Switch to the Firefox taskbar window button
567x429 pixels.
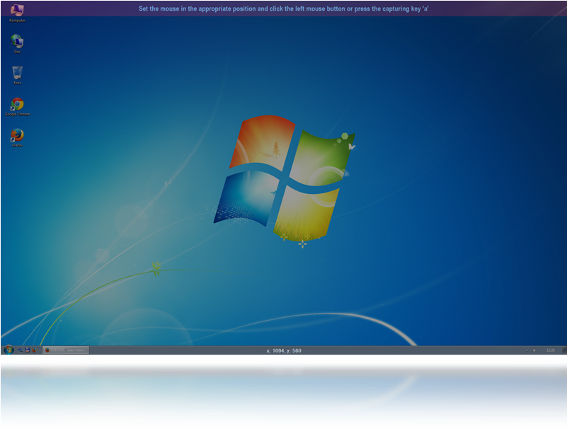point(65,350)
